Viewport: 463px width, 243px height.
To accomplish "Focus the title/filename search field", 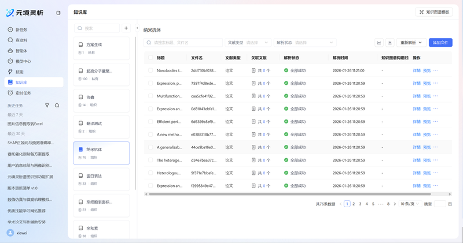I will pos(183,43).
